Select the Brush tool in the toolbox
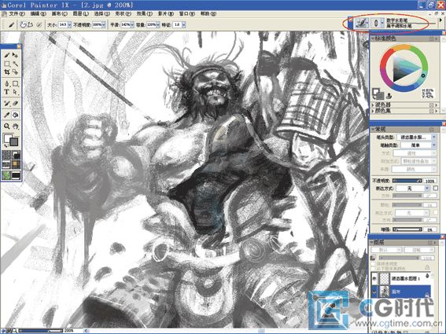The width and height of the screenshot is (446, 334). 7,55
